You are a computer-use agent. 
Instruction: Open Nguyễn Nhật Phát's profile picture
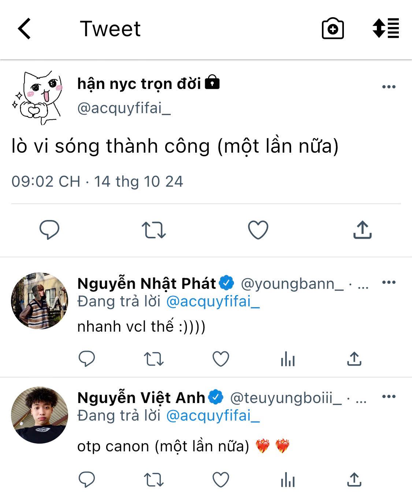(40, 301)
